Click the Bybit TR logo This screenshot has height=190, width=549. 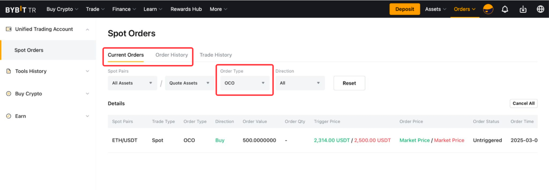[21, 10]
